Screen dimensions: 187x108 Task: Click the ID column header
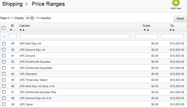pos(13,26)
